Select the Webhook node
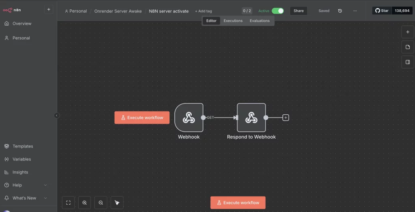Screen dimensions: 415x212 (189, 118)
